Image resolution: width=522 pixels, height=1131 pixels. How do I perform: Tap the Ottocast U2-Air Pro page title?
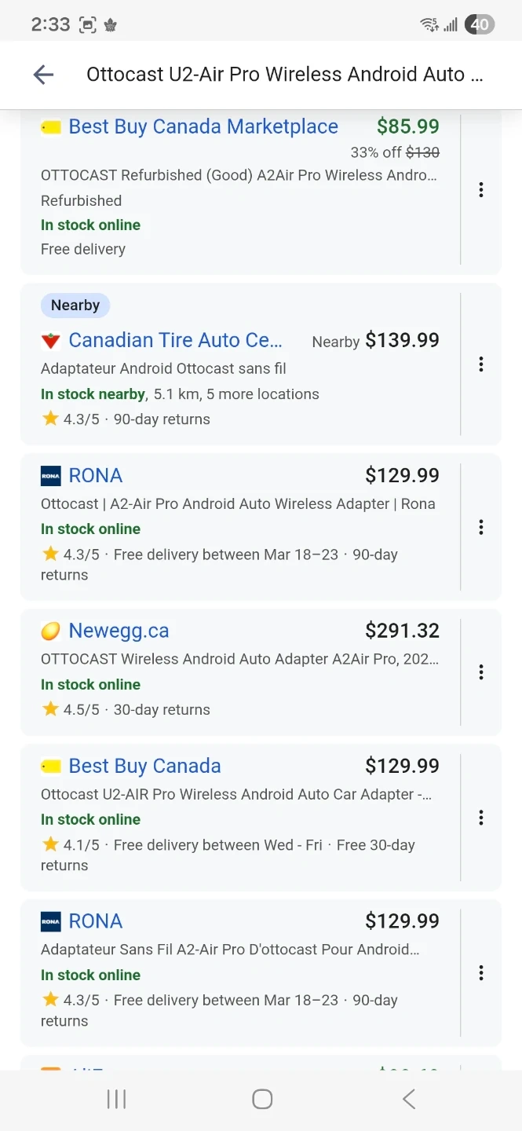click(286, 75)
